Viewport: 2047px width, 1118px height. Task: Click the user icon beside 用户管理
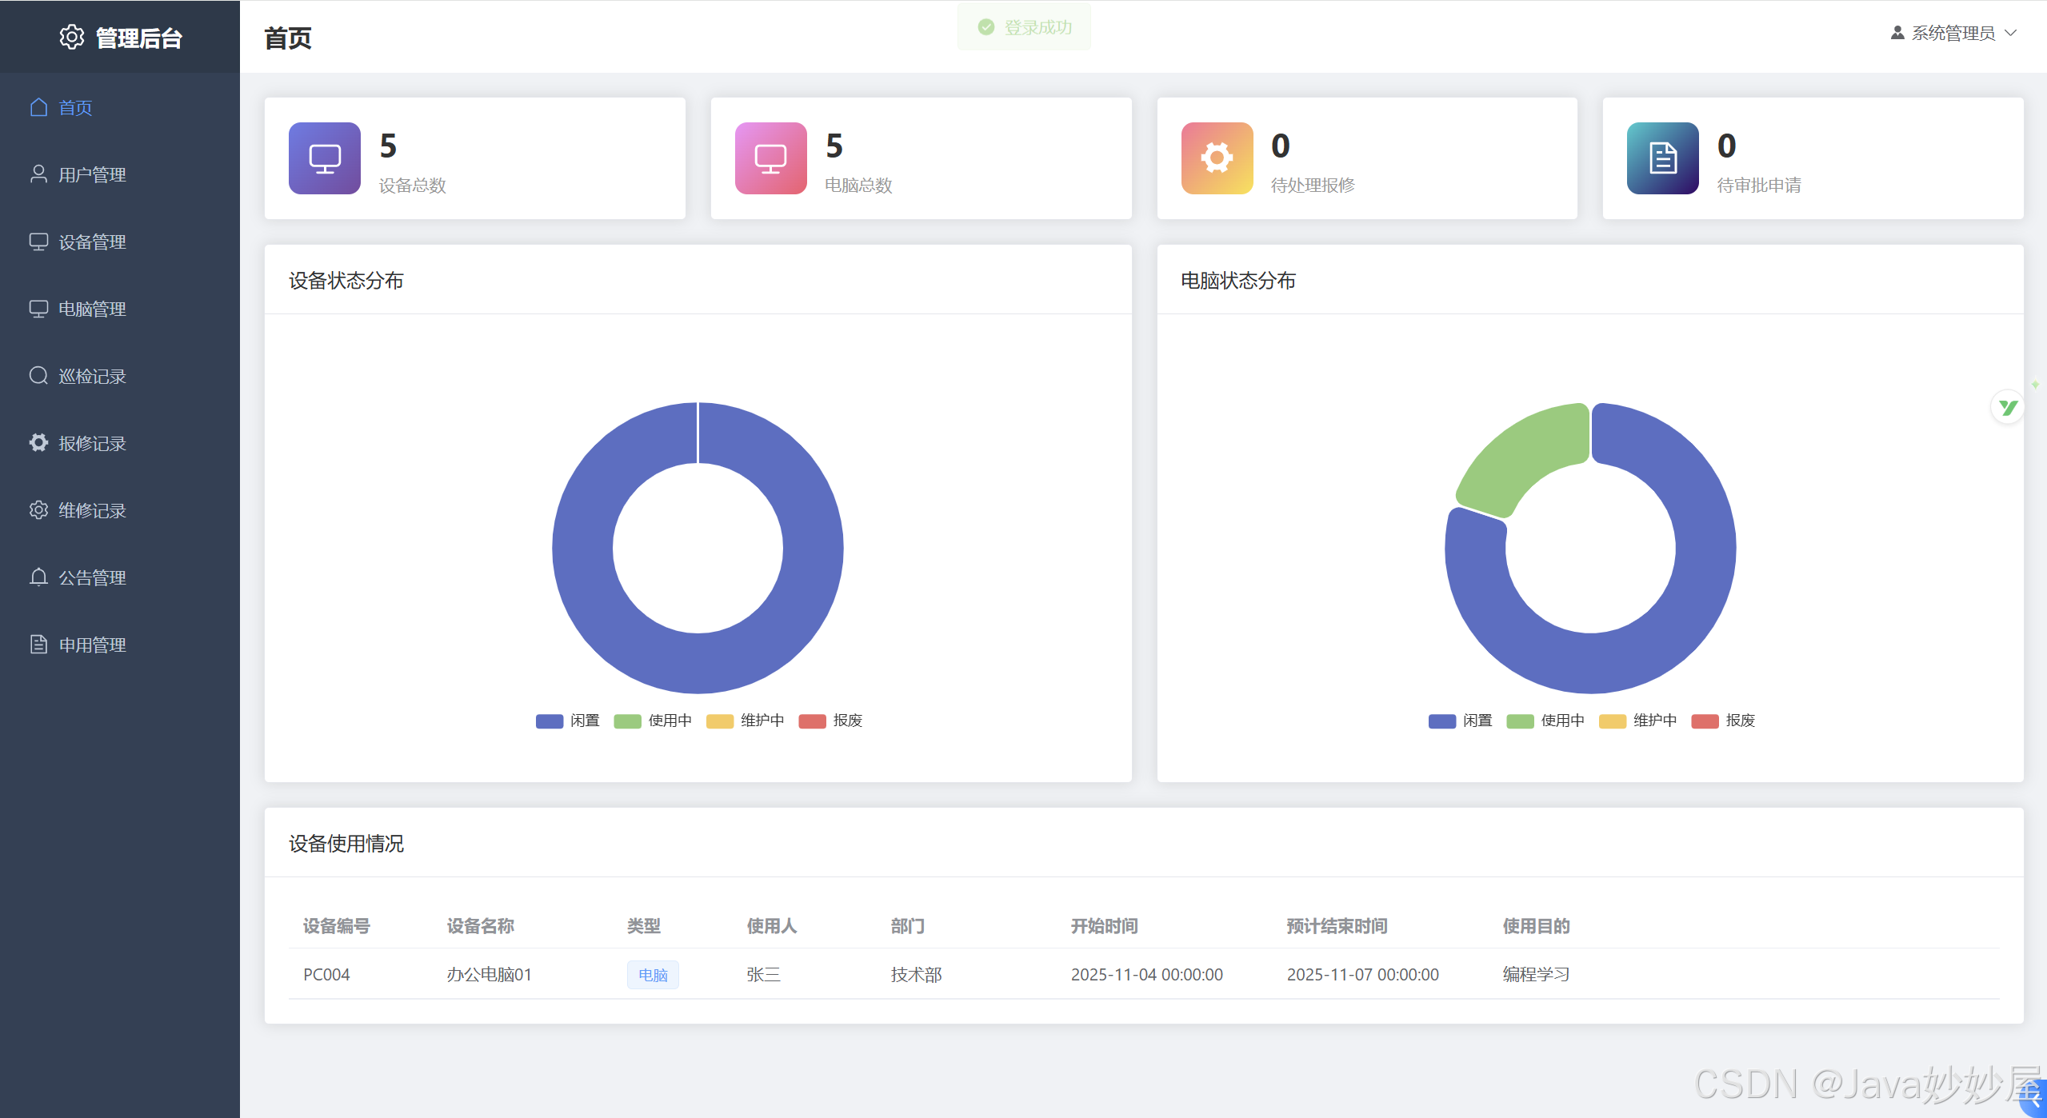[x=38, y=174]
